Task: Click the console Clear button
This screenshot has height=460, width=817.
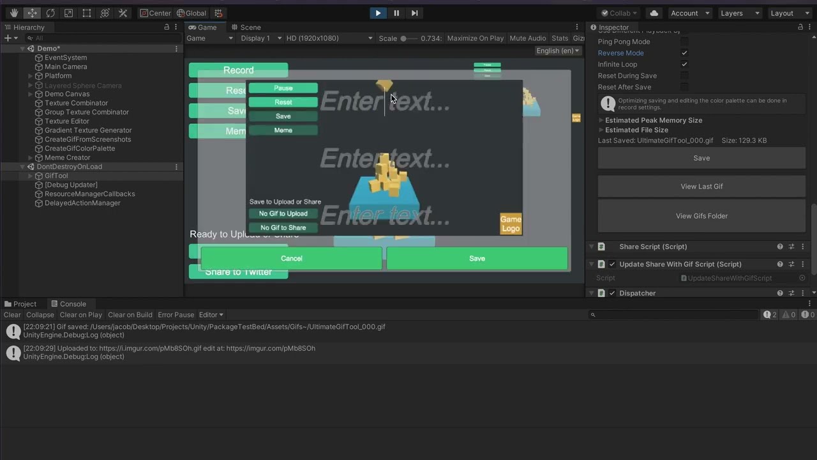Action: coord(12,315)
